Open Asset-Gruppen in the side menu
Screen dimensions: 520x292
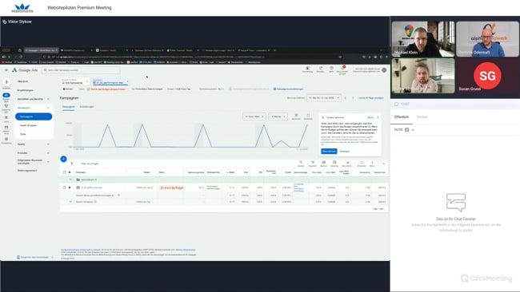click(x=28, y=125)
